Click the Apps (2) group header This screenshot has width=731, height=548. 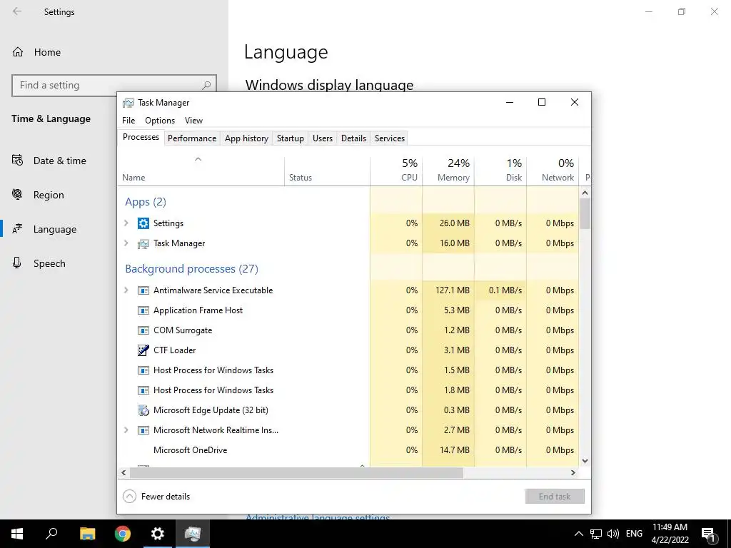[146, 202]
